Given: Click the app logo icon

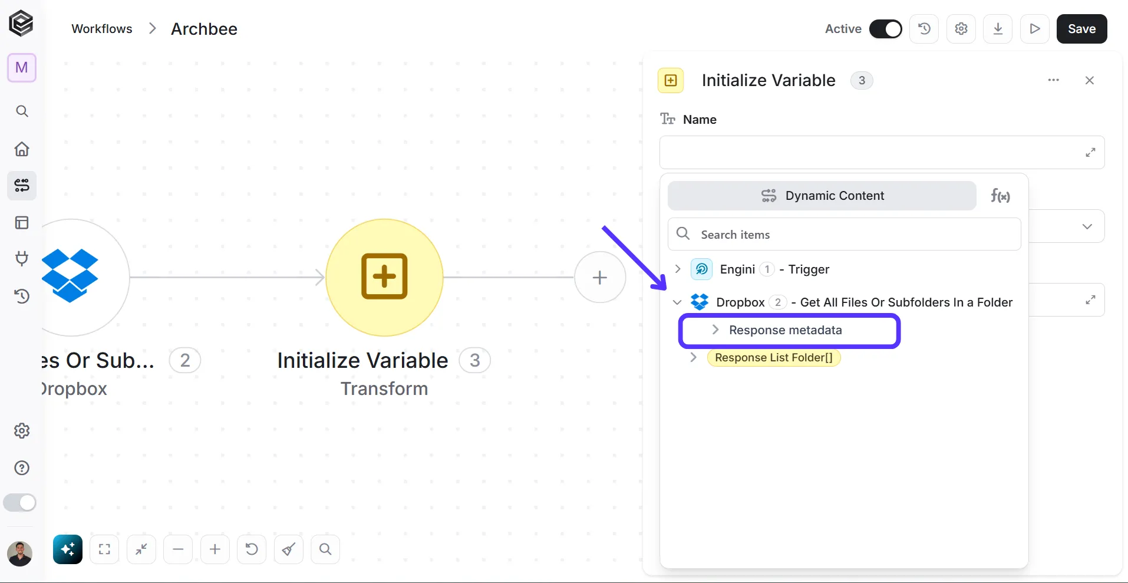Looking at the screenshot, I should pyautogui.click(x=21, y=24).
